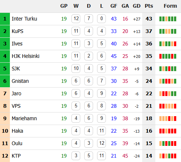
Task: Select the KuPS team name
Action: (x=18, y=31)
